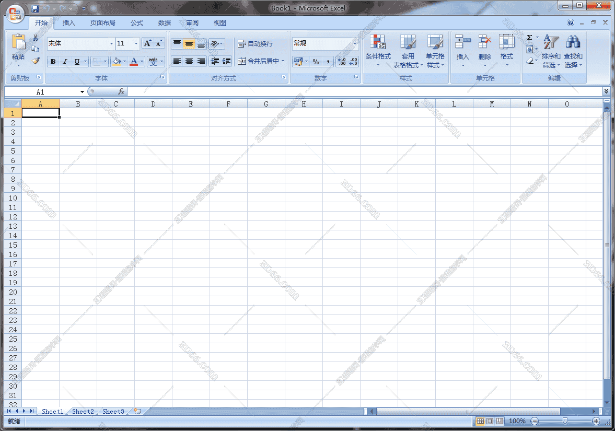The height and width of the screenshot is (431, 615).
Task: Toggle the increase decimal places button
Action: 341,62
